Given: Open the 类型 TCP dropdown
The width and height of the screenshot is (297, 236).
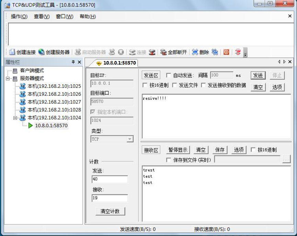Looking at the screenshot, I should tap(130, 139).
